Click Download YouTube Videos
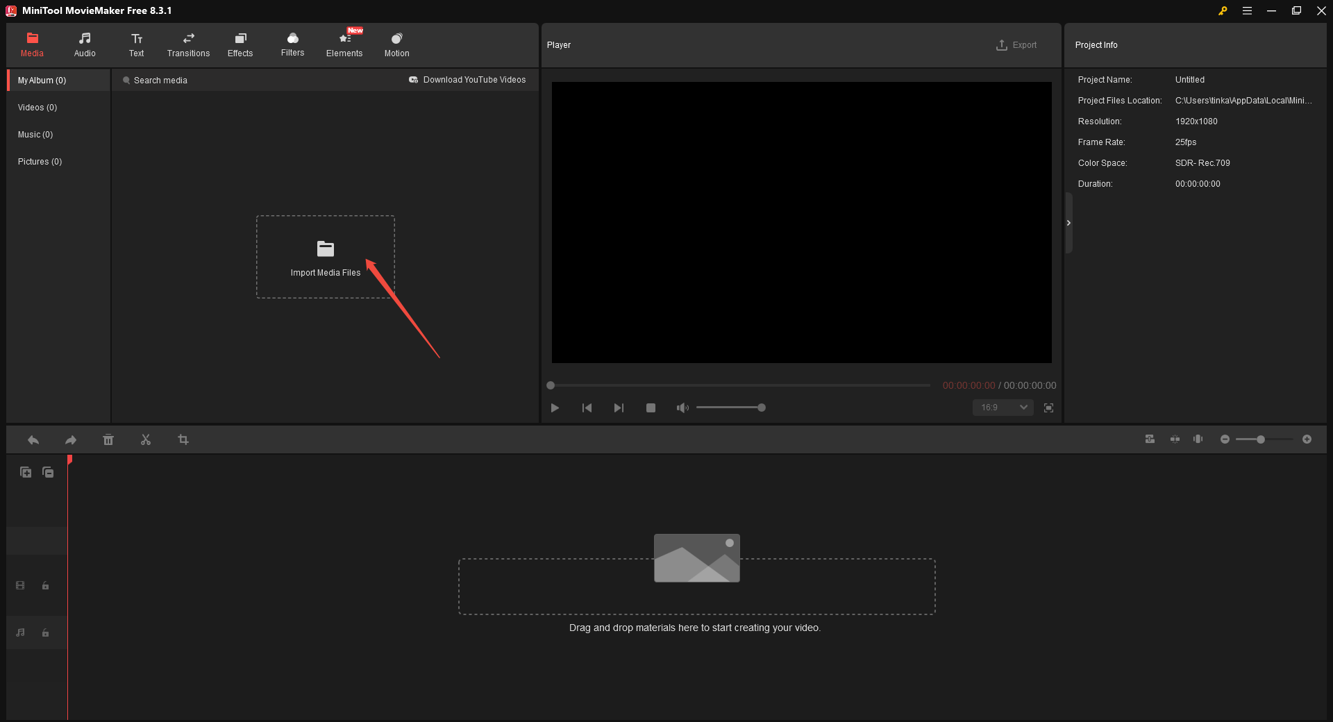 point(475,79)
